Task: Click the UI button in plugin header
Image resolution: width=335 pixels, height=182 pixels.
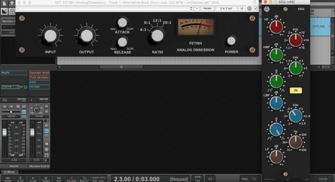Action: coord(242,9)
